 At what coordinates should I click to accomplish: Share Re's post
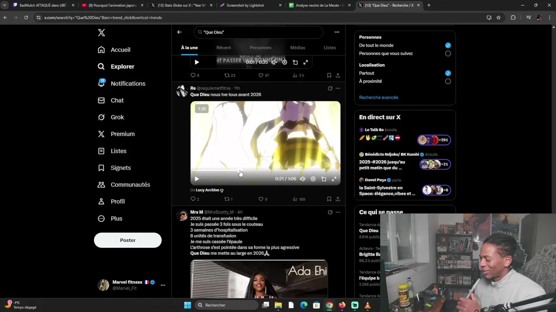click(x=338, y=199)
